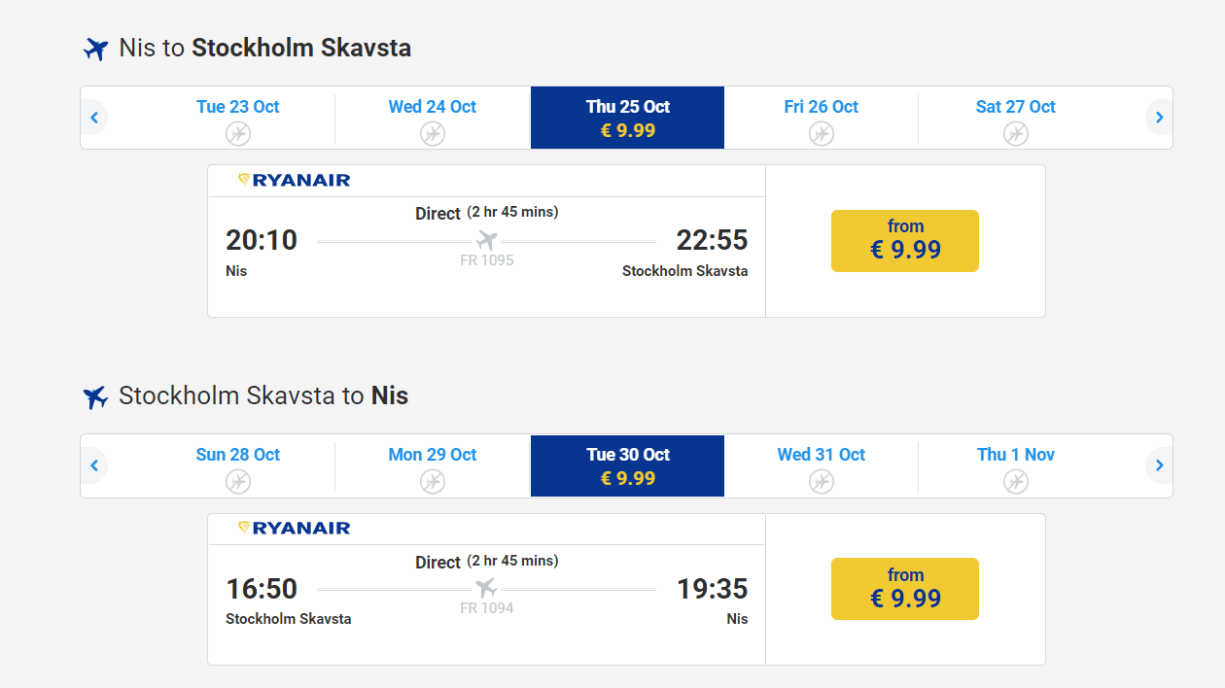Image resolution: width=1225 pixels, height=688 pixels.
Task: Choose return fare from € 9.99 button
Action: tap(905, 589)
